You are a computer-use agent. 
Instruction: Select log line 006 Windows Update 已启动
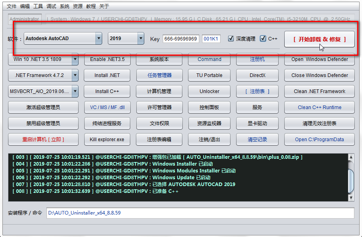point(111,178)
